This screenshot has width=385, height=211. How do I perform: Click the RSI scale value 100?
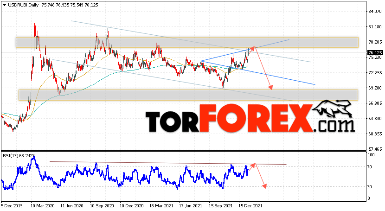pyautogui.click(x=371, y=155)
